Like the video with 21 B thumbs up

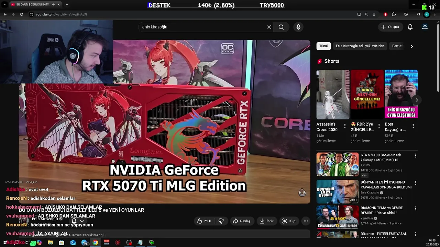pos(204,221)
